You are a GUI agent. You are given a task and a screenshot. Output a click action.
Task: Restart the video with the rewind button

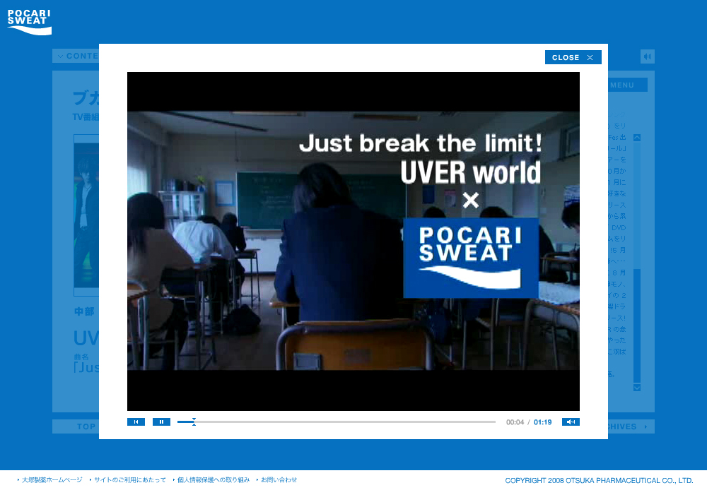coord(136,422)
